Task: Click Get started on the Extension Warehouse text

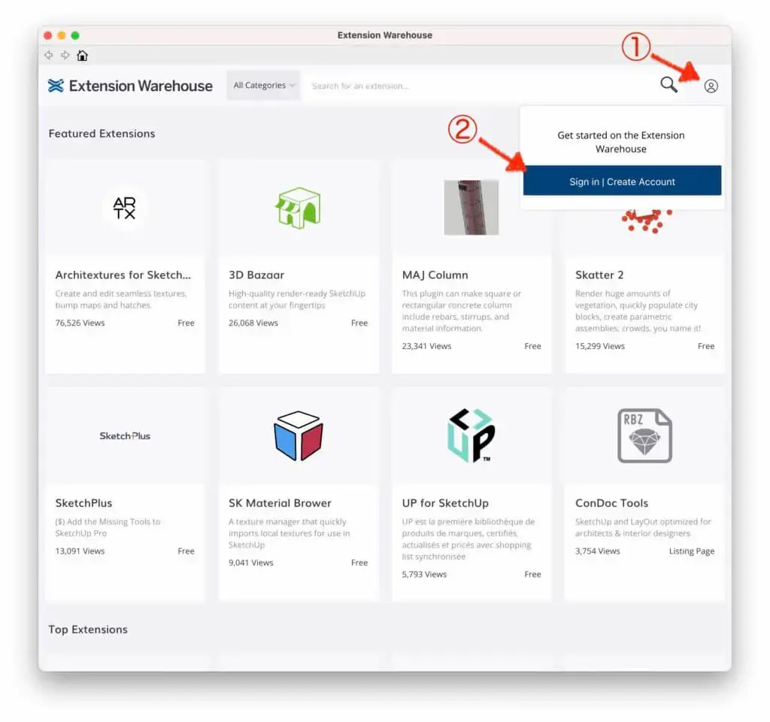Action: (x=620, y=142)
